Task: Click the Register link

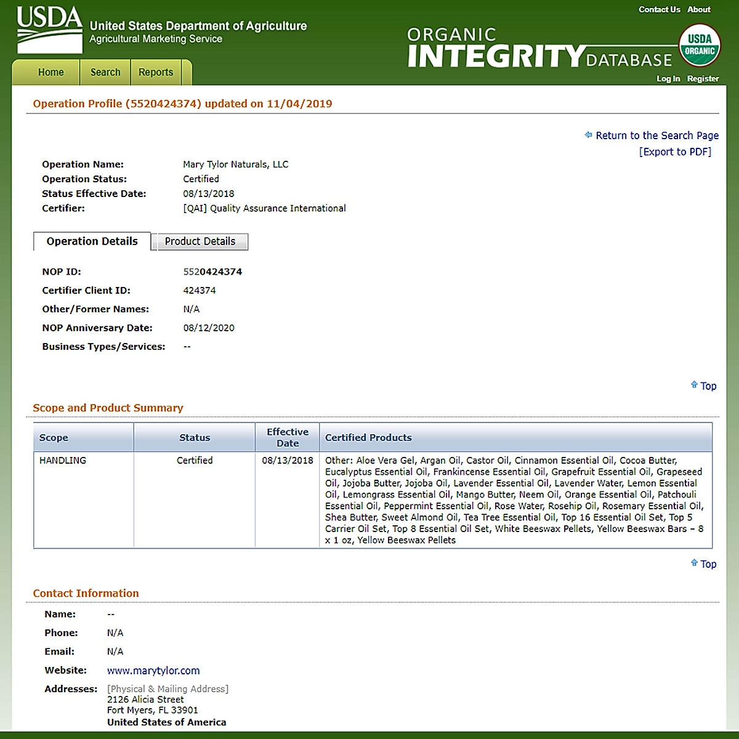Action: (x=703, y=78)
